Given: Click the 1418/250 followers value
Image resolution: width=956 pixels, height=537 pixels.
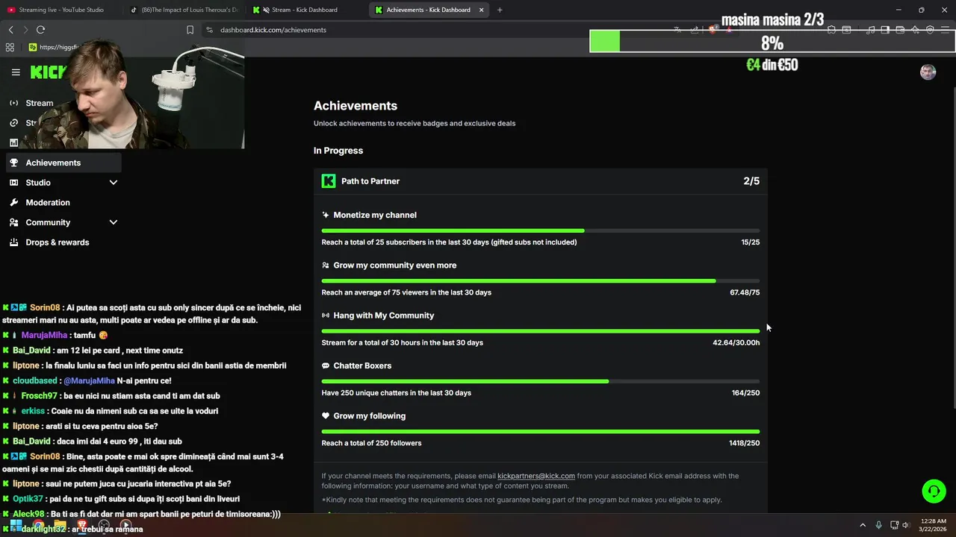Looking at the screenshot, I should point(744,443).
